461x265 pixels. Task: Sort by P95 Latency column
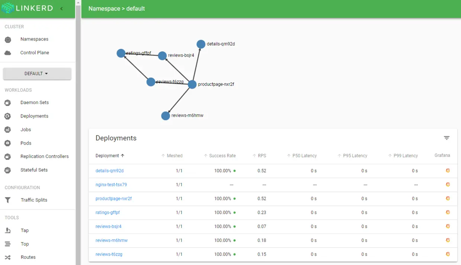[x=352, y=156]
